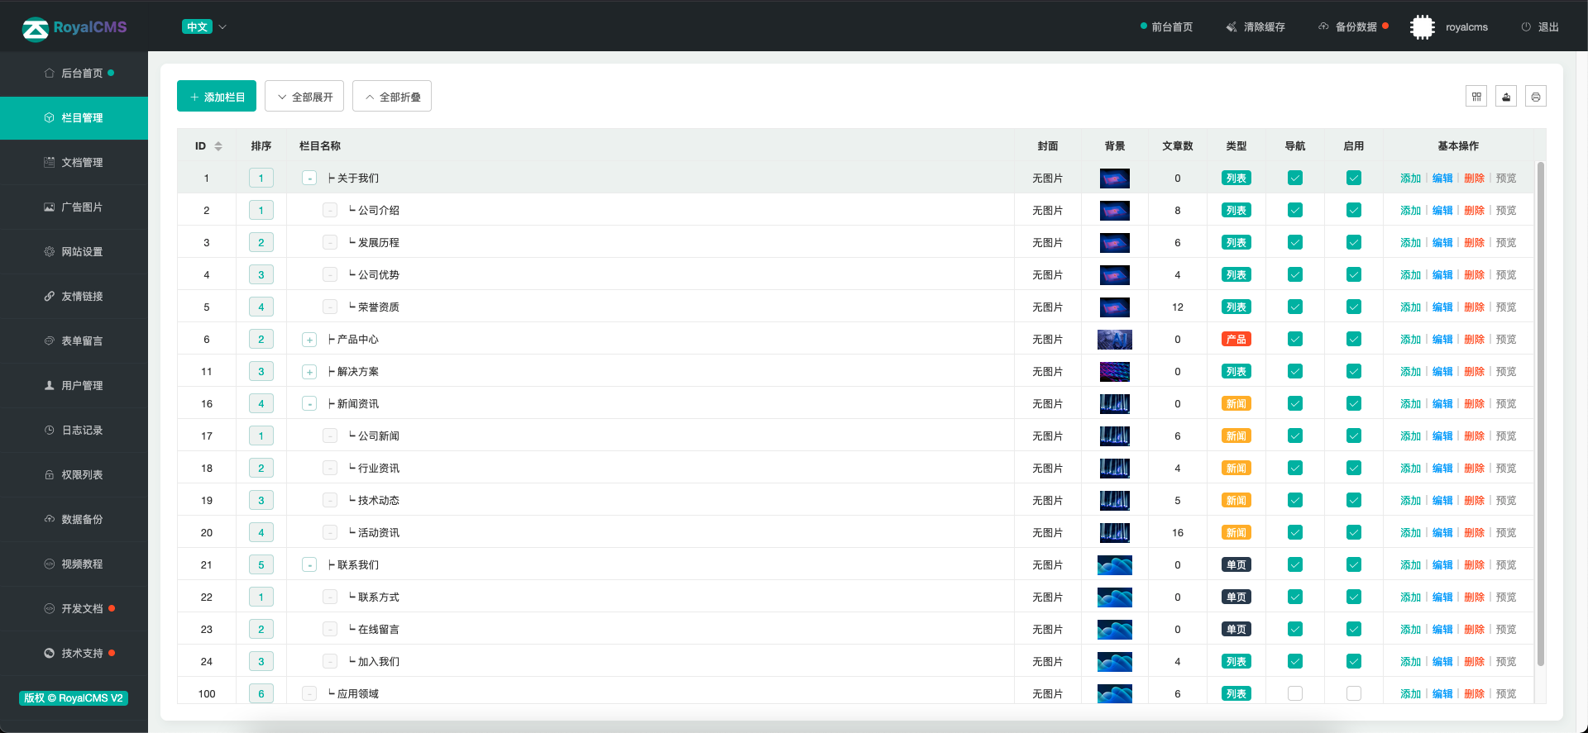The width and height of the screenshot is (1588, 733).
Task: Click the column filter icon above table
Action: (x=1476, y=97)
